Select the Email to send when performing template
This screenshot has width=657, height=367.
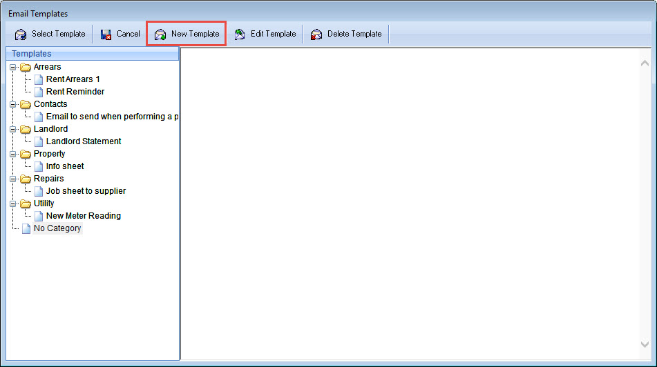[x=112, y=117]
